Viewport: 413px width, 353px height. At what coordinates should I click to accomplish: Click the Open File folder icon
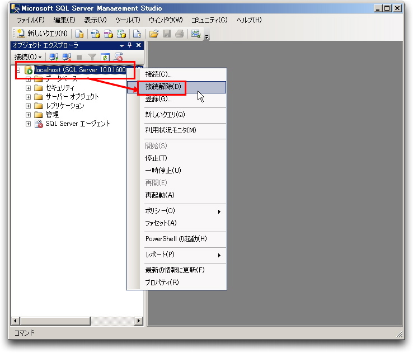tap(153, 34)
